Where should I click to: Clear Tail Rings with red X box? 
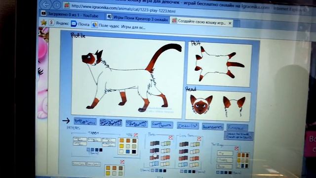point(237,148)
